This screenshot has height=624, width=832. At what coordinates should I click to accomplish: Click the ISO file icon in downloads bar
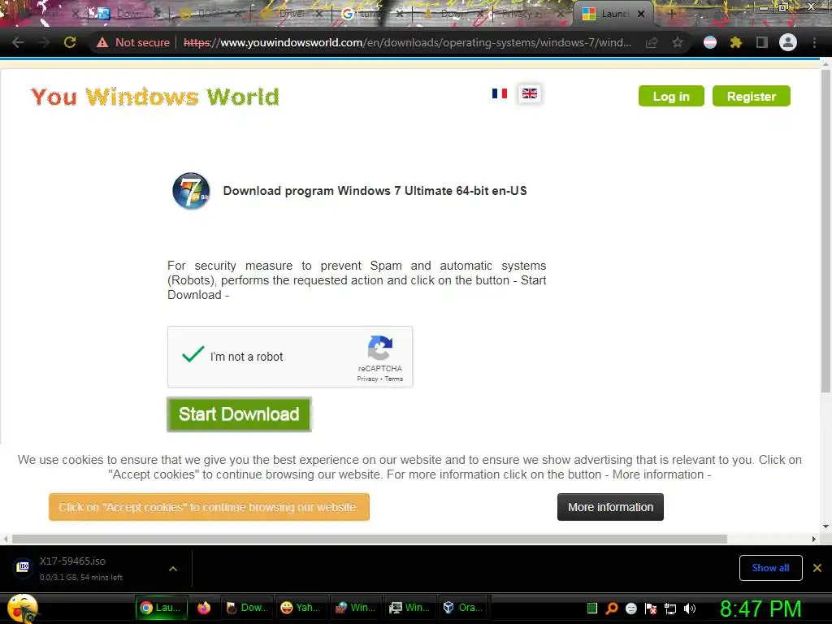pyautogui.click(x=23, y=567)
